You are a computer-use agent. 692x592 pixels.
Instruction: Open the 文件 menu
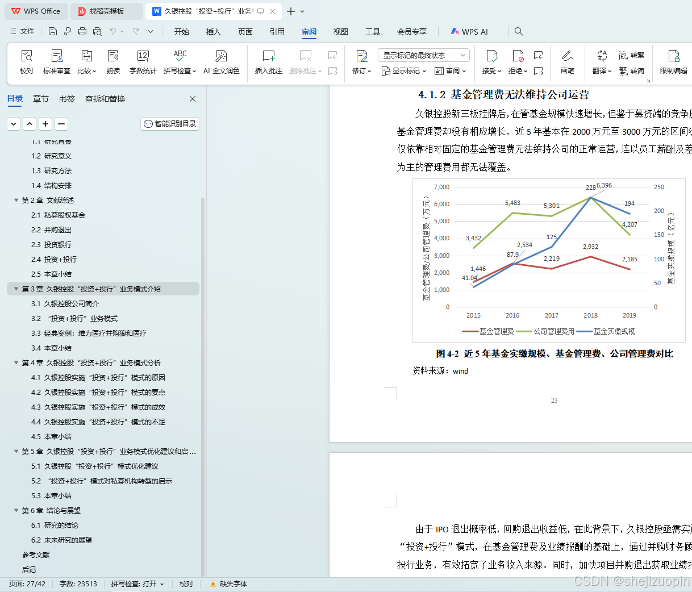[23, 32]
